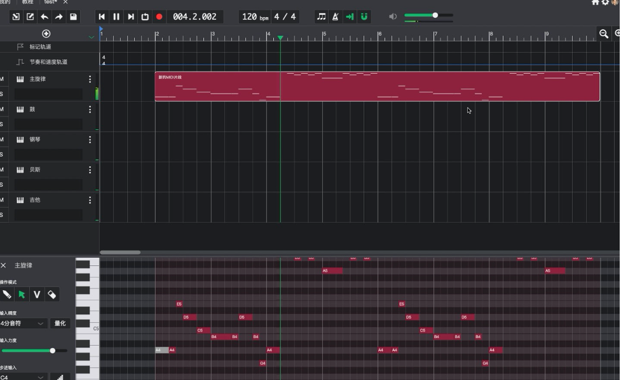Solo the 主旋律 track with its S button
The image size is (621, 380).
coord(1,94)
